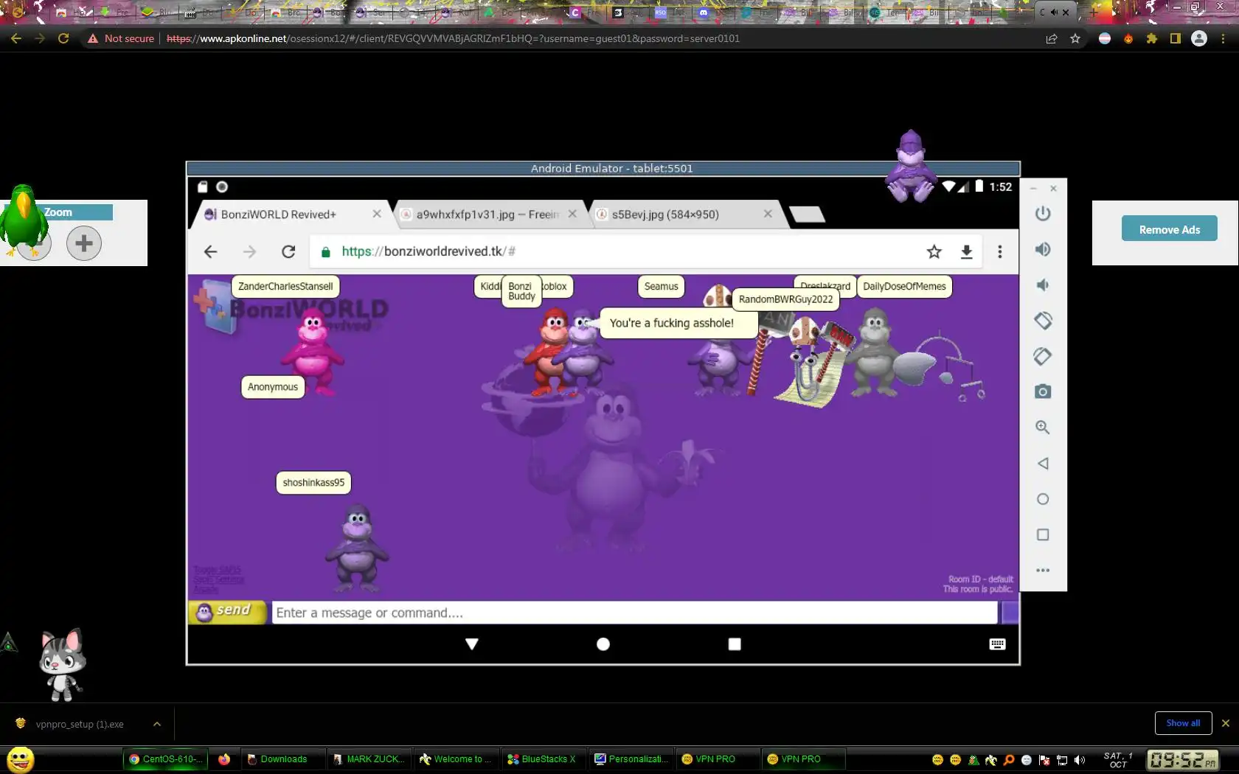This screenshot has width=1239, height=774.
Task: Expand the vpnpro_setup download options arrow
Action: (157, 724)
